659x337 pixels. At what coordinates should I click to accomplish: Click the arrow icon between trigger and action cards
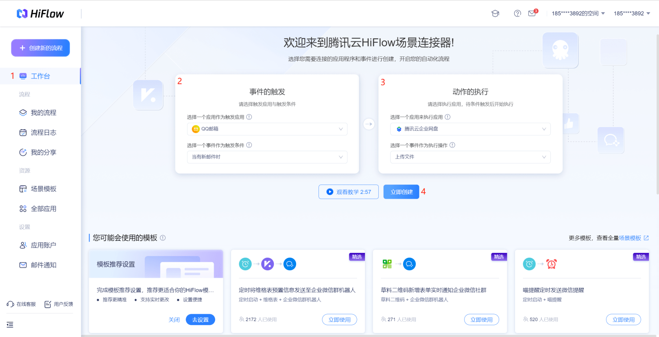click(x=369, y=124)
